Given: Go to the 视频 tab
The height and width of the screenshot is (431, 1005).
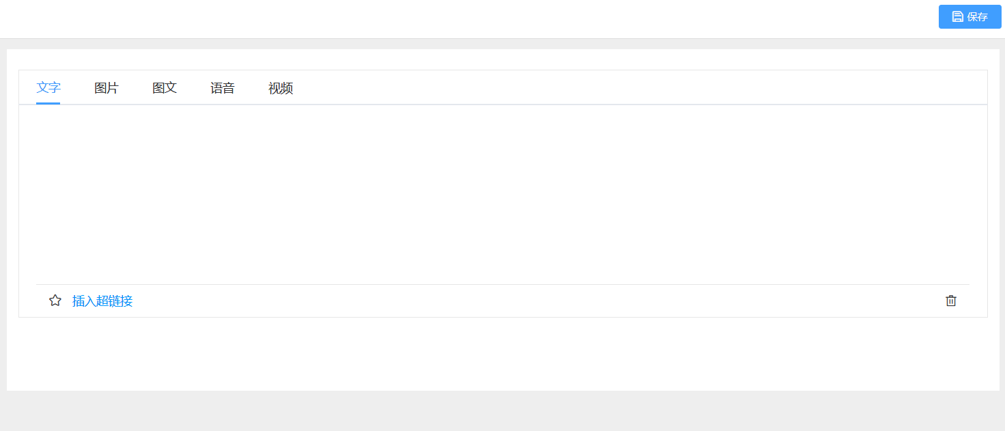Looking at the screenshot, I should coord(281,88).
